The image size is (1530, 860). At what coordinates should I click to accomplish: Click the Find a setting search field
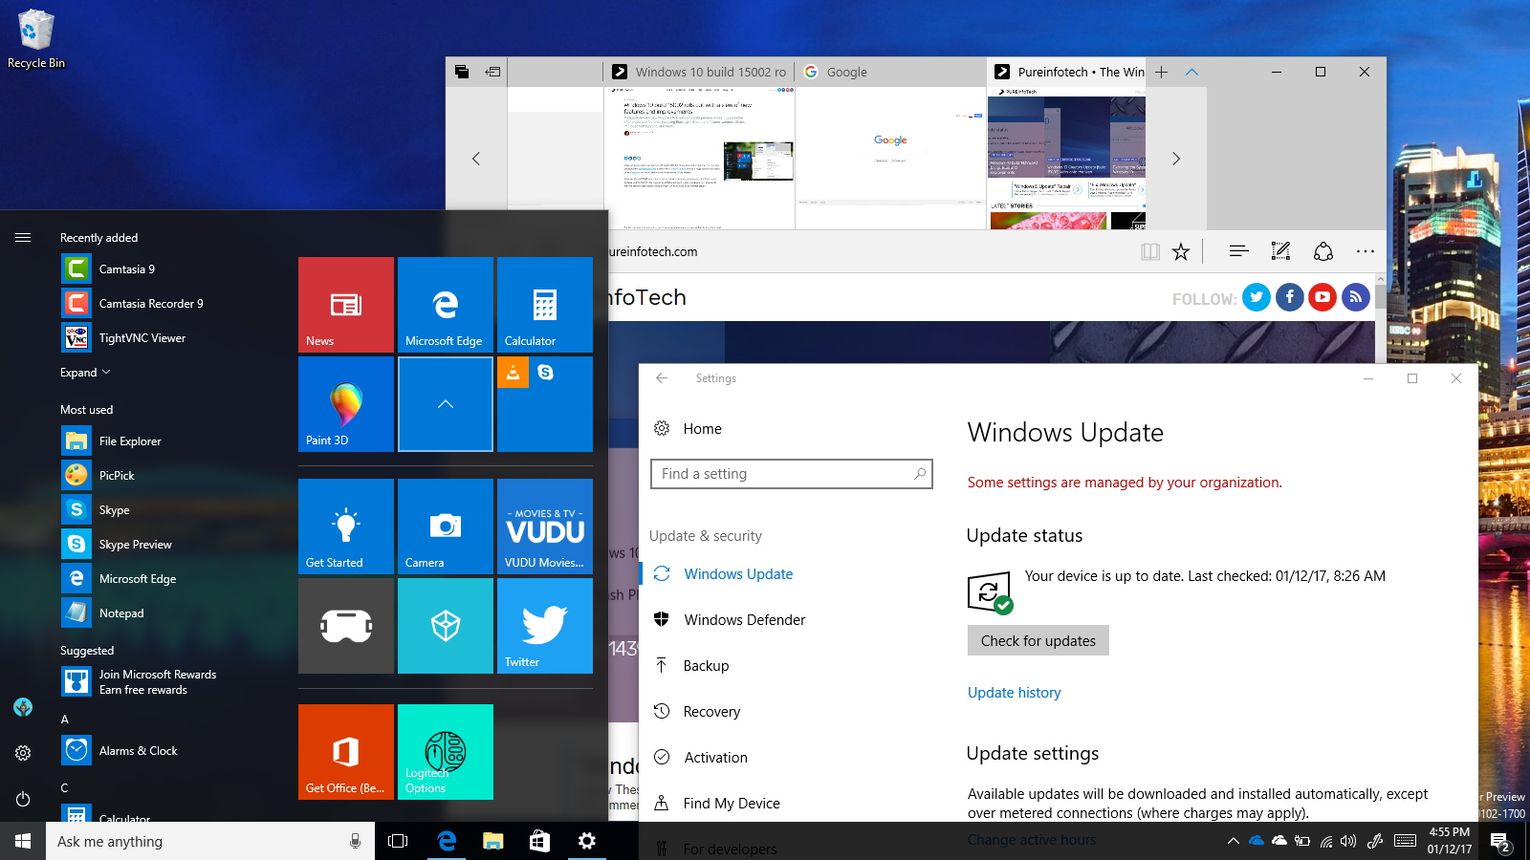pyautogui.click(x=791, y=474)
